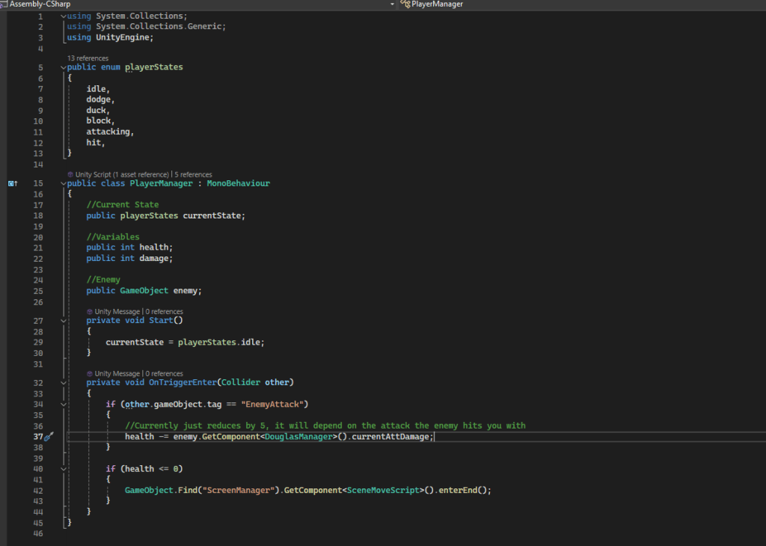Image resolution: width=766 pixels, height=546 pixels.
Task: Click line number 18 in the gutter
Action: [x=38, y=216]
